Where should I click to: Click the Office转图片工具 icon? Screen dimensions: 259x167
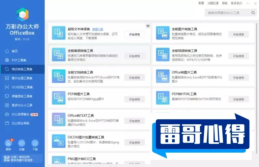[x=163, y=76]
